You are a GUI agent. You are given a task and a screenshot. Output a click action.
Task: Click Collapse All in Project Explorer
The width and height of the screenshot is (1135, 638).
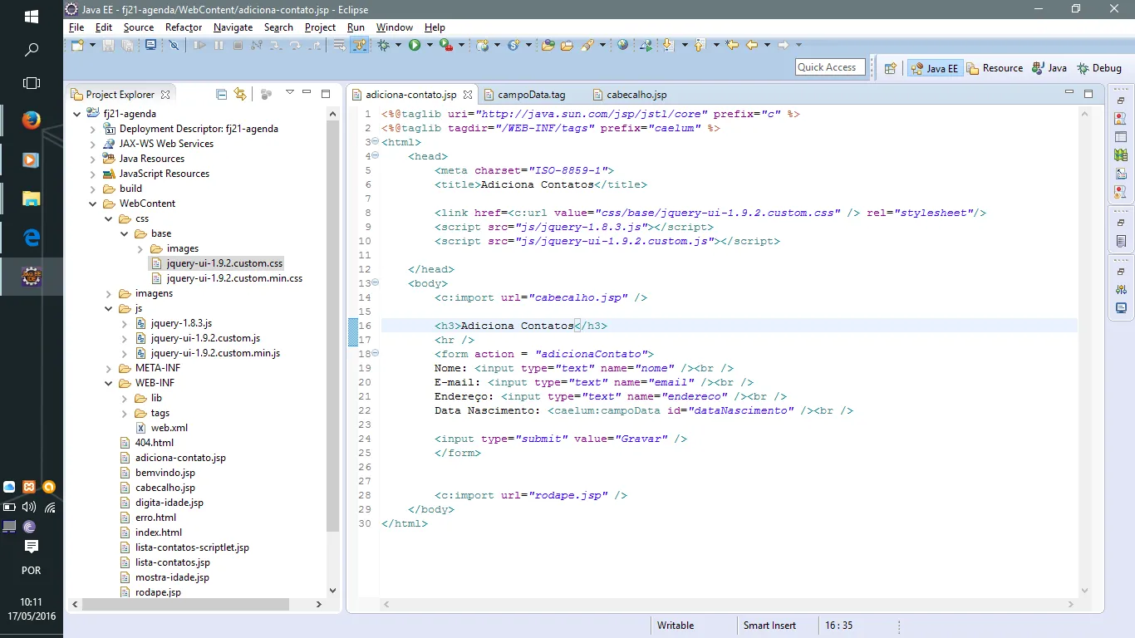pos(221,94)
